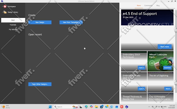Click the Open Other Designs button
This screenshot has width=177, height=109.
(x=40, y=84)
